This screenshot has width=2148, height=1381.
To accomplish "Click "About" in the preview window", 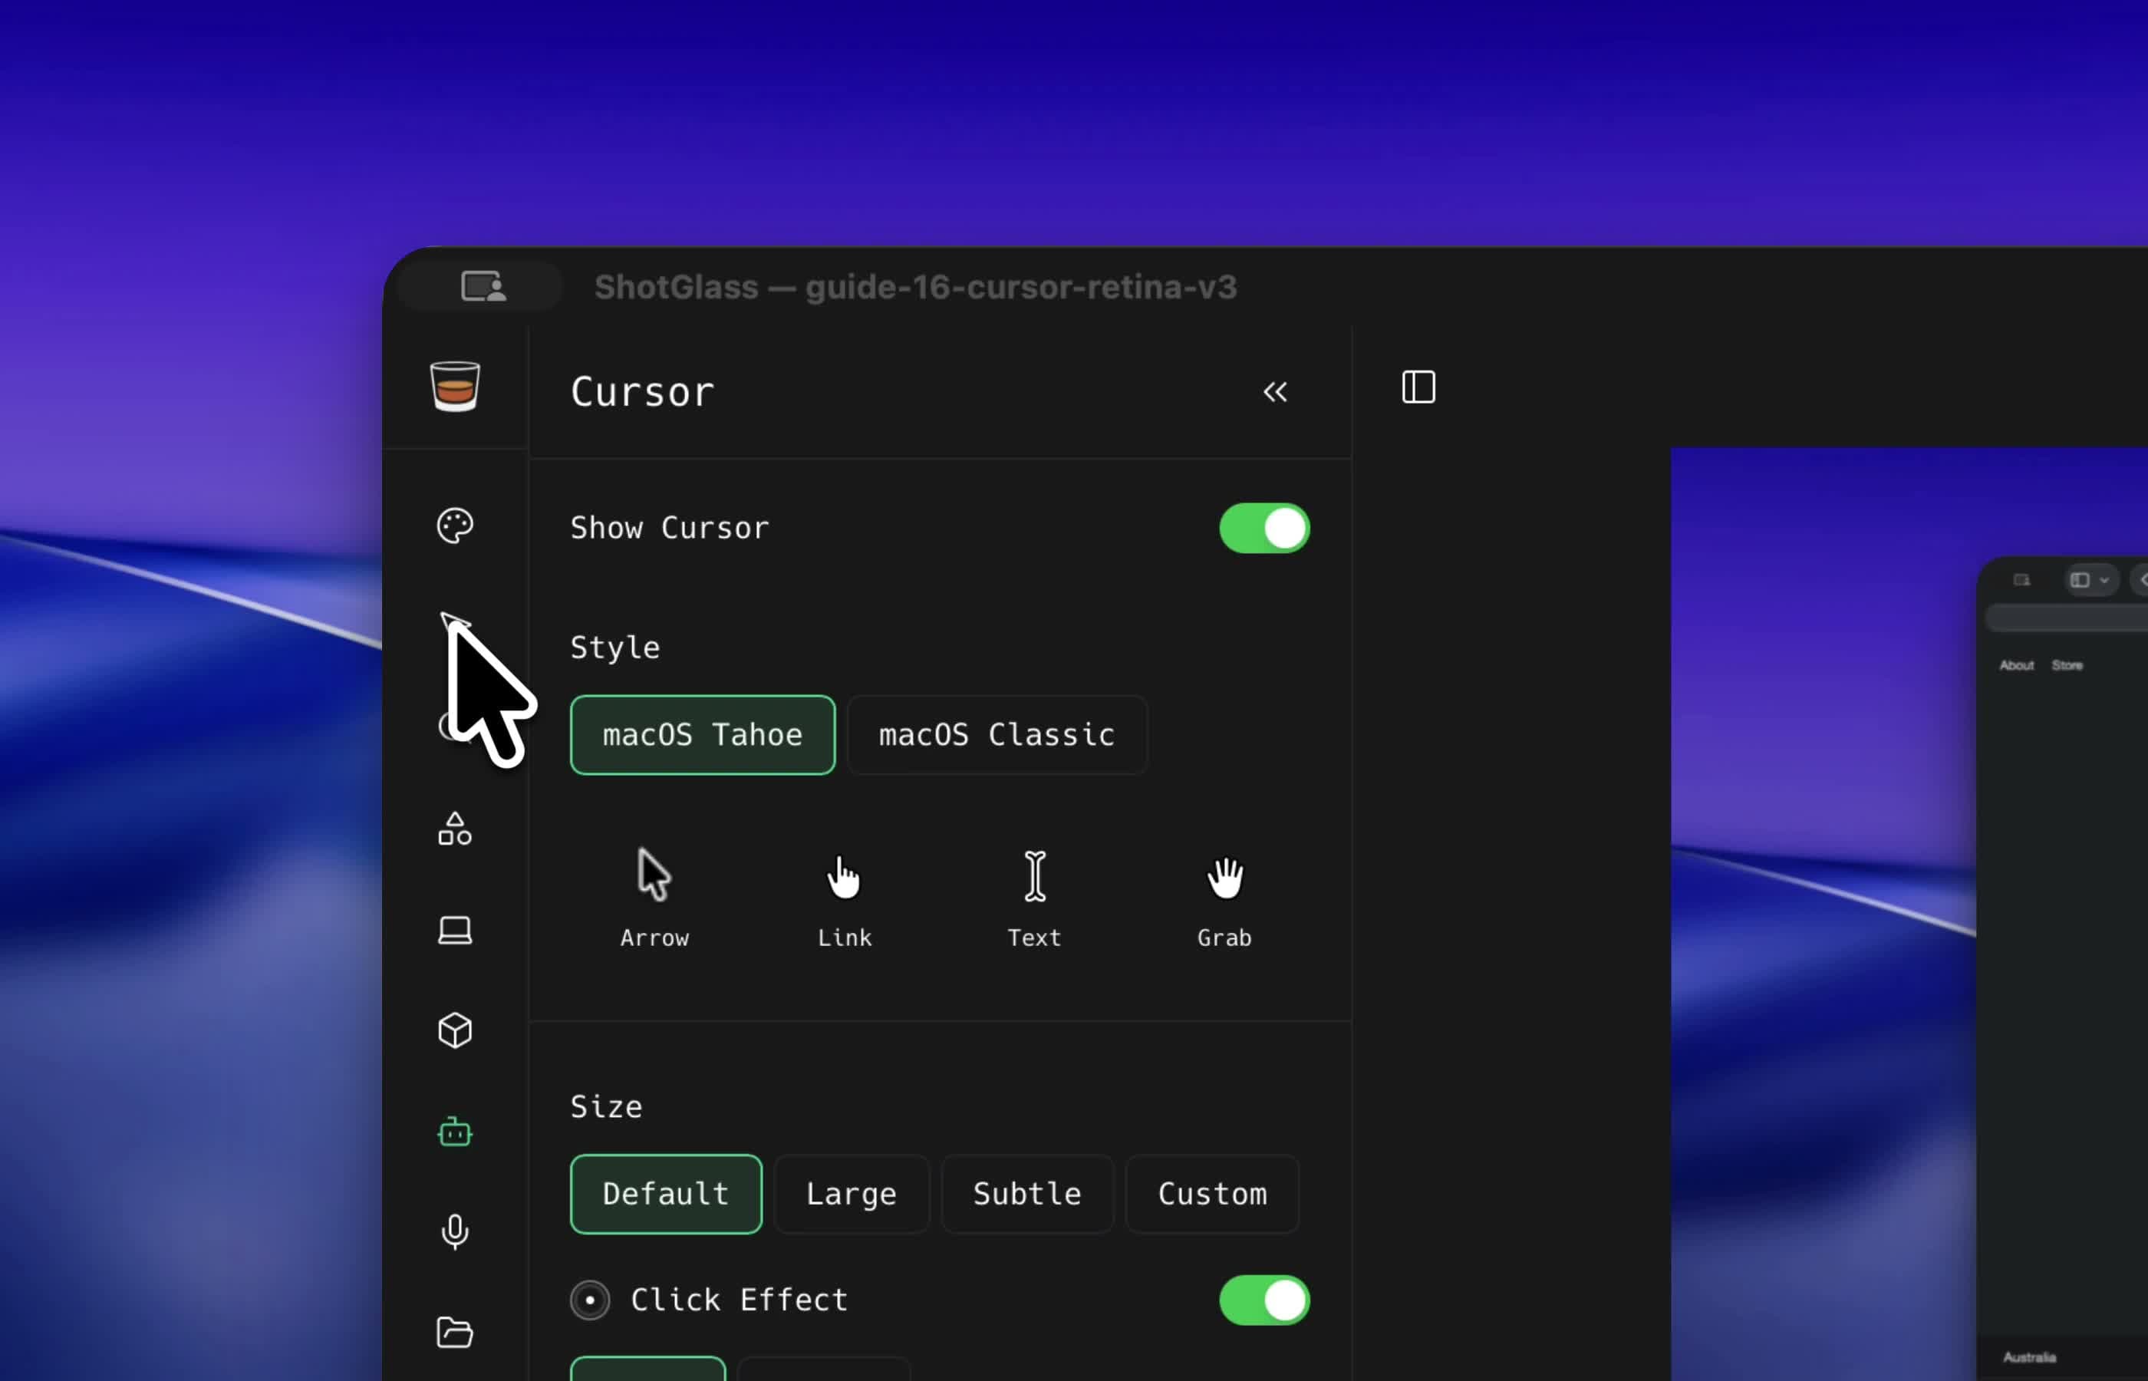I will click(x=2016, y=665).
